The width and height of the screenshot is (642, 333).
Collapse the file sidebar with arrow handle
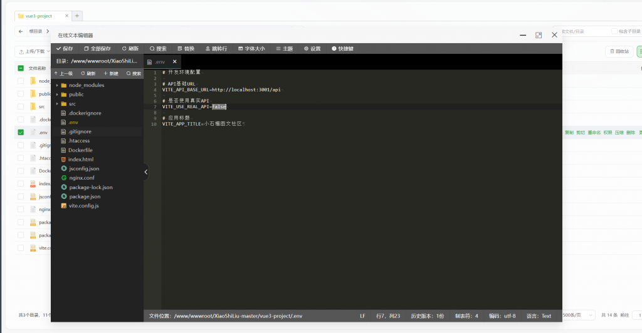[146, 172]
